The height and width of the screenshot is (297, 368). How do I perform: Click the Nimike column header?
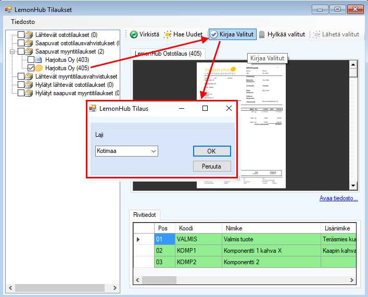[x=271, y=228]
